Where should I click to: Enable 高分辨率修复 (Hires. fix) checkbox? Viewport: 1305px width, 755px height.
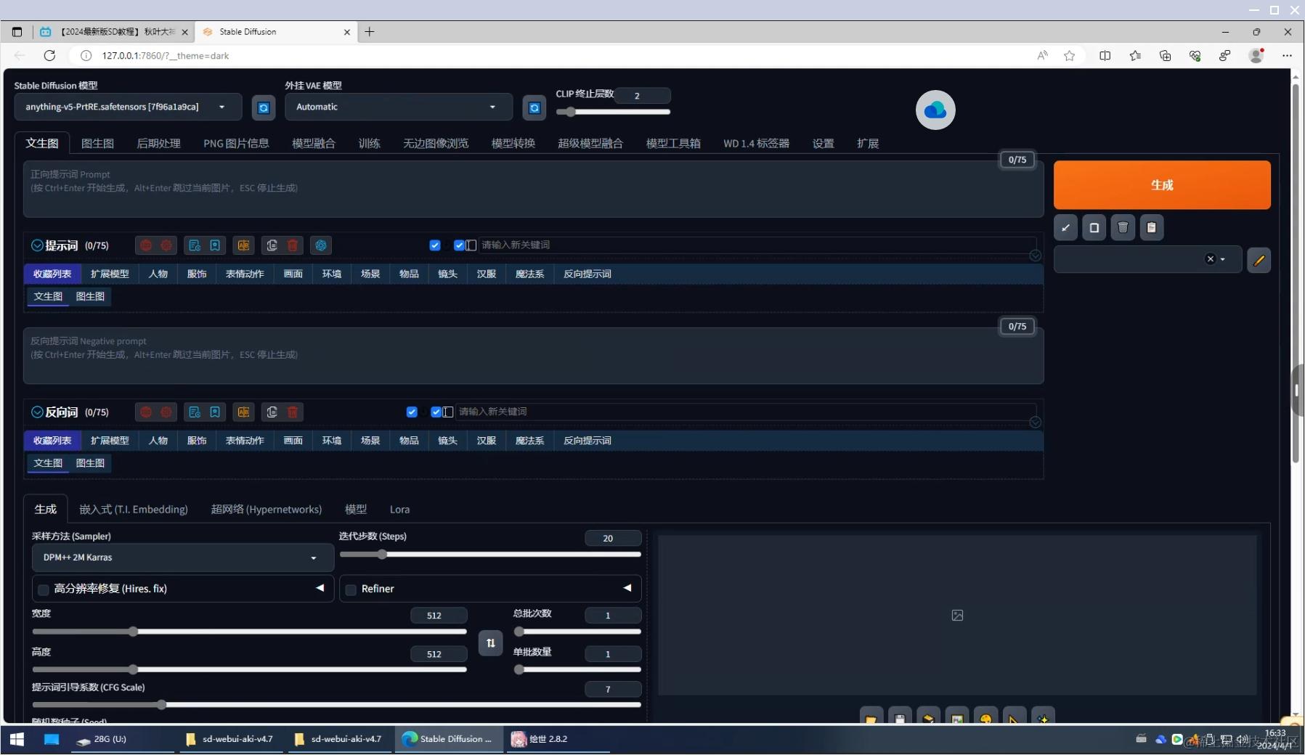[44, 589]
